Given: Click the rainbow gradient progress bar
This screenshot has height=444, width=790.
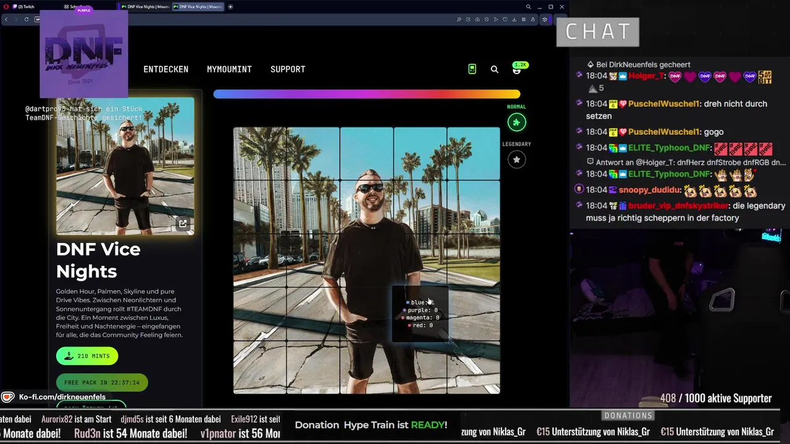Looking at the screenshot, I should point(367,94).
